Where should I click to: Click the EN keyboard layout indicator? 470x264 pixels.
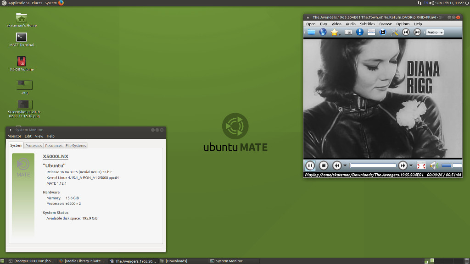425,3
